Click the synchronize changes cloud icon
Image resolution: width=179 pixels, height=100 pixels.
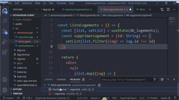(x=18, y=98)
